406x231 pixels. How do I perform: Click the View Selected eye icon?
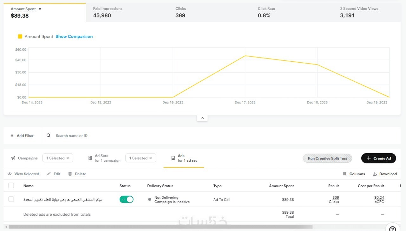click(10, 174)
